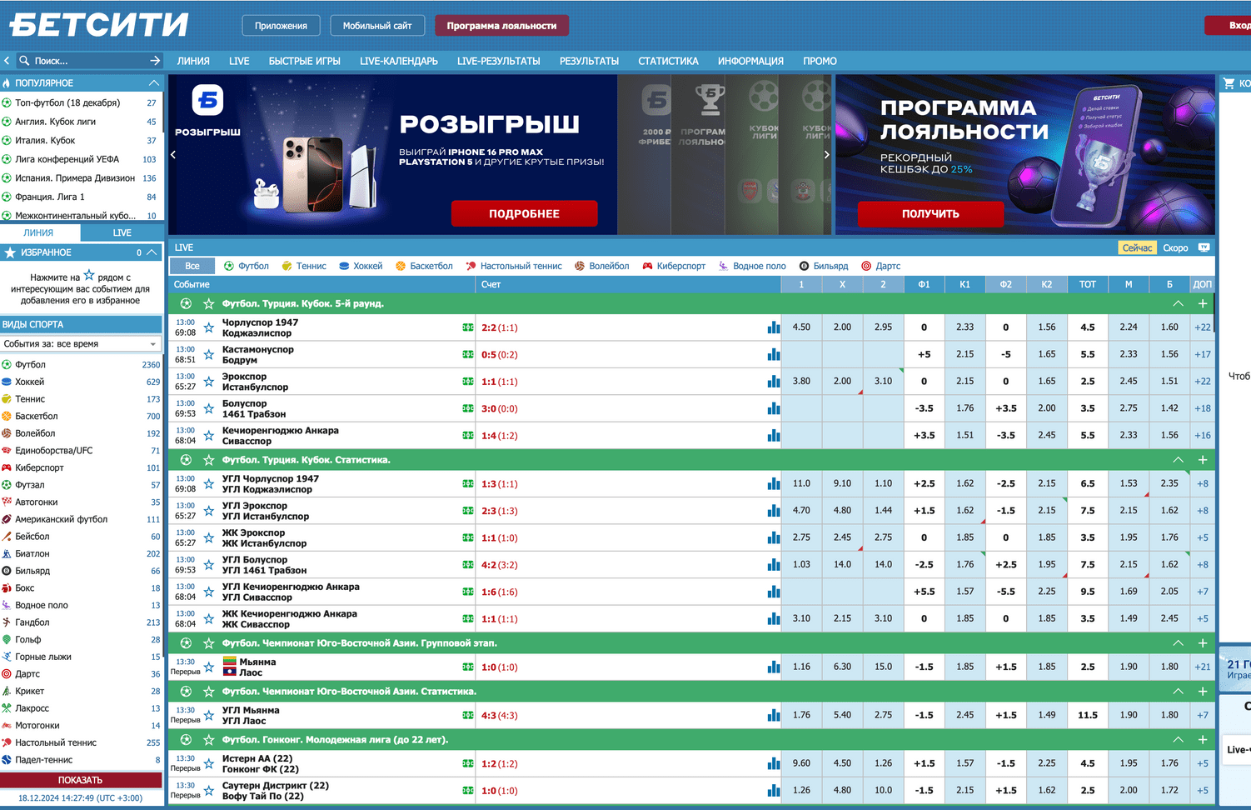The image size is (1251, 810).
Task: Collapse Чемпионат Юго-Восточной Азии Групповой этап group
Action: [1178, 642]
